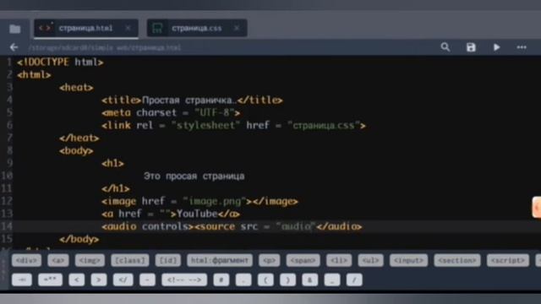Tap the < symbol key
This screenshot has width=541, height=304.
tap(77, 280)
